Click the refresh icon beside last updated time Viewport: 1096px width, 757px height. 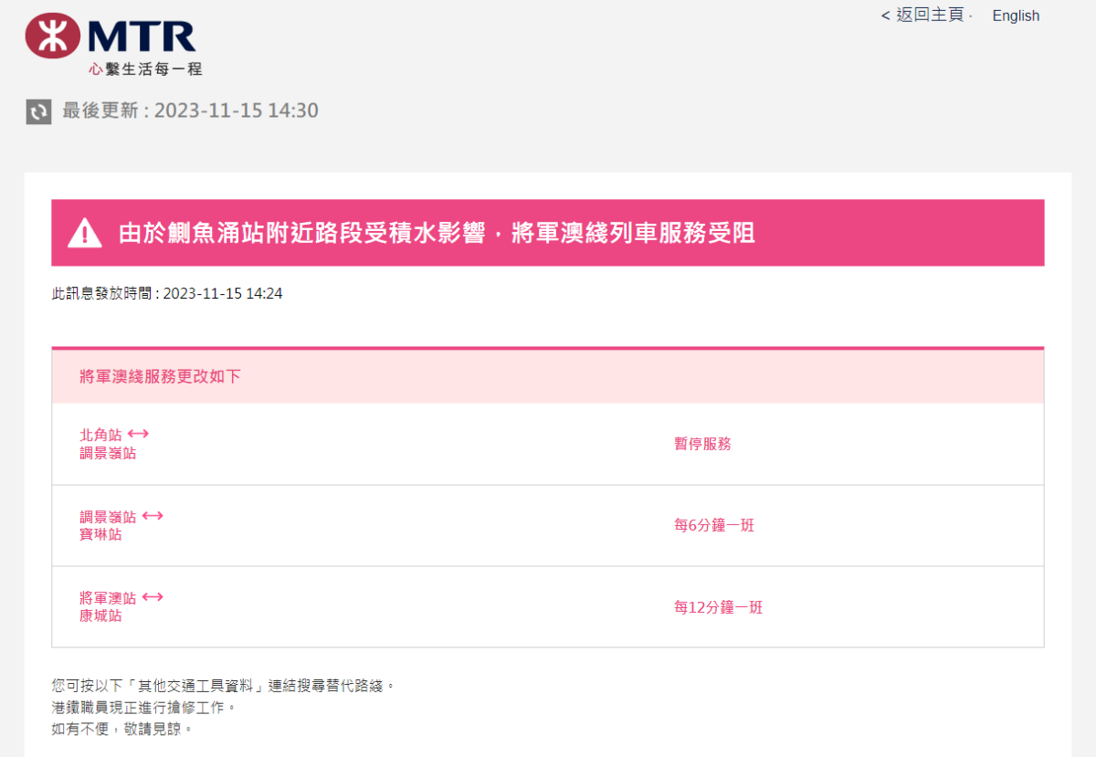point(38,111)
